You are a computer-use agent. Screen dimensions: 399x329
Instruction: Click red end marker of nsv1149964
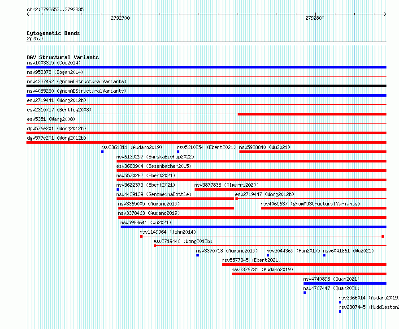383,236
